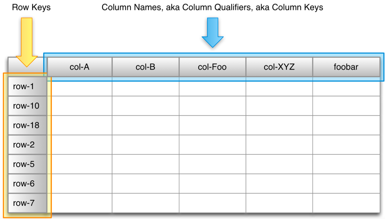The width and height of the screenshot is (385, 219).
Task: Click the cell at row-18, col-Foo
Action: [x=212, y=125]
